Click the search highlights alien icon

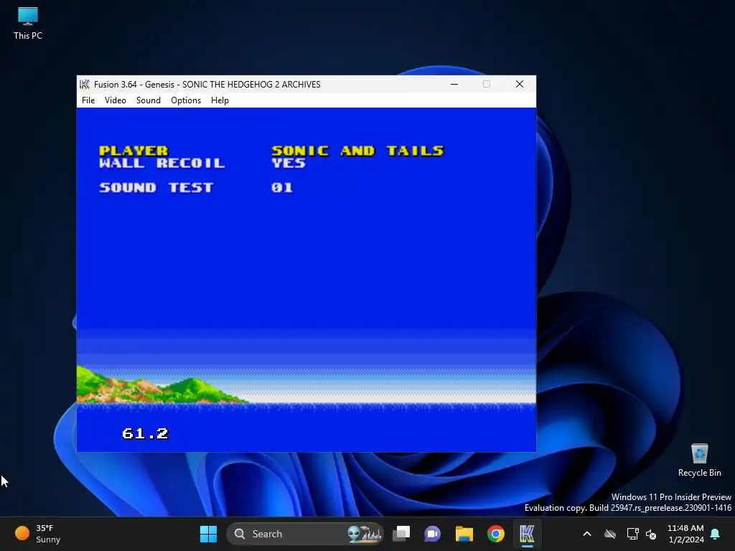pos(364,534)
